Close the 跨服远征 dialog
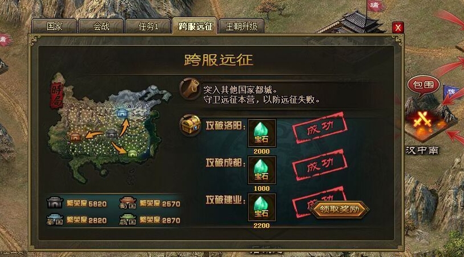The image size is (464, 257). 398,27
